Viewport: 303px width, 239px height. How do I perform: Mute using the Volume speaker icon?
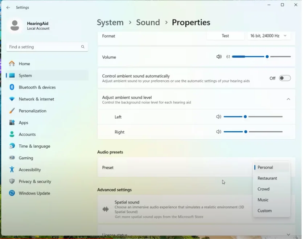[219, 57]
